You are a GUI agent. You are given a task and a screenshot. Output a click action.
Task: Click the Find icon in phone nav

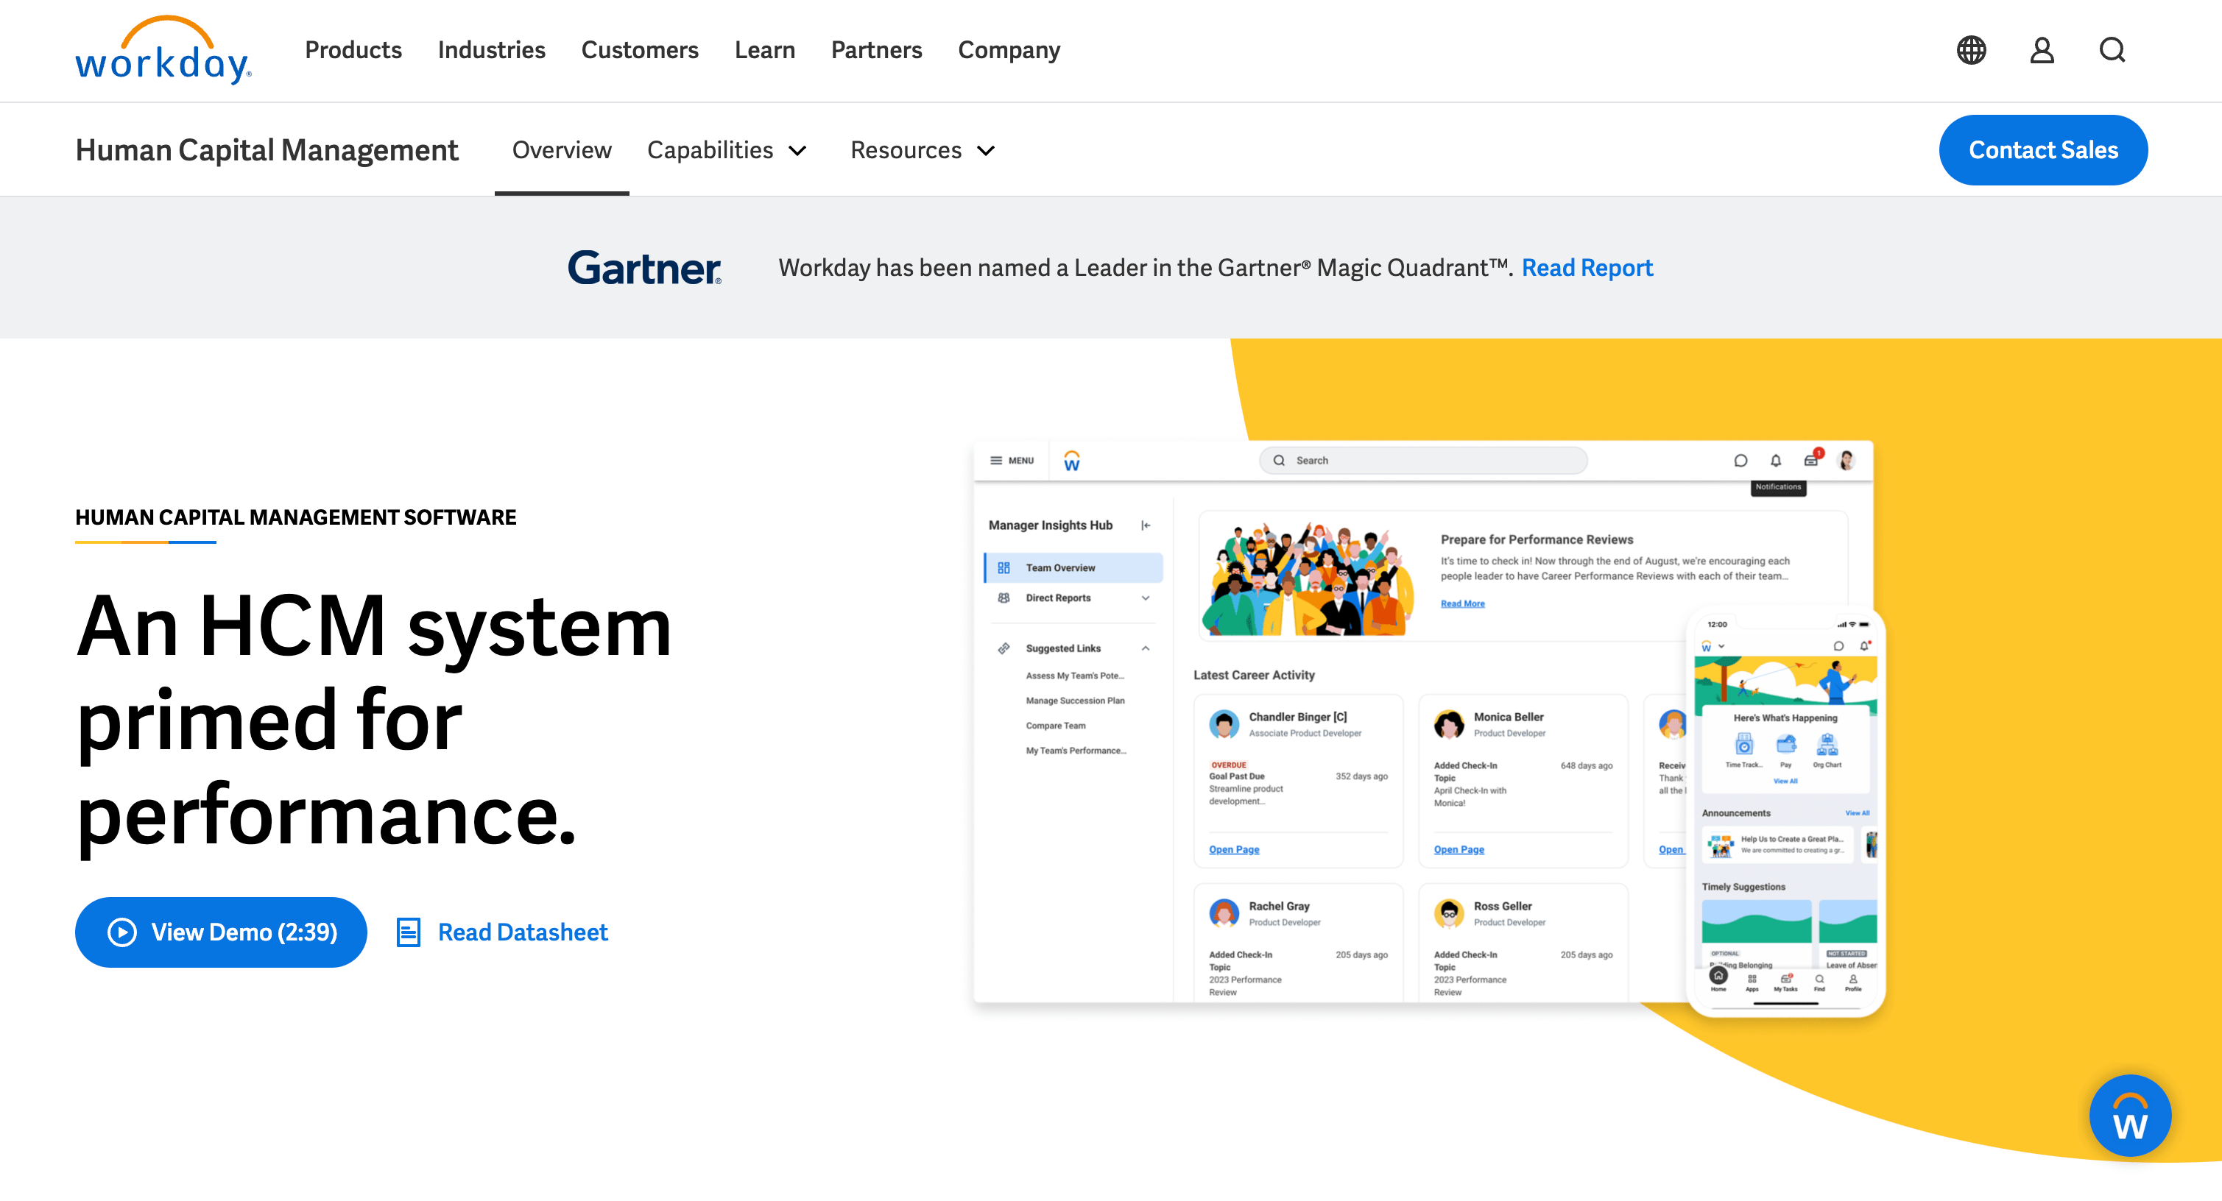tap(1819, 980)
